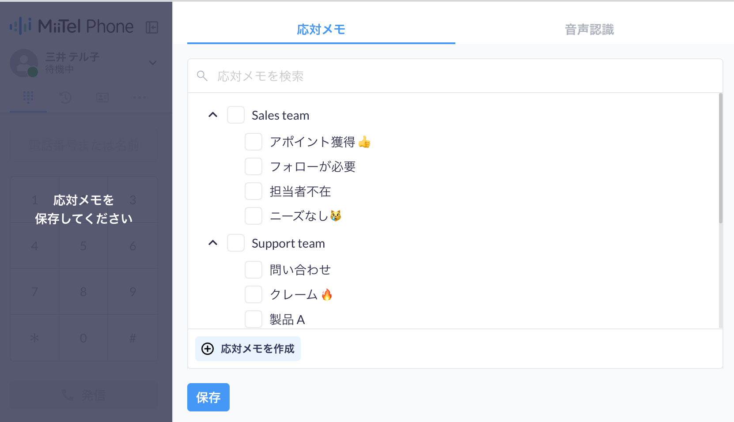
Task: Click the 担当者不在 label text
Action: [x=300, y=191]
